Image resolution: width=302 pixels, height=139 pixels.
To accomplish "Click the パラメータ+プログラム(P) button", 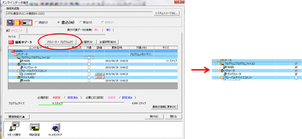I will tap(60, 42).
